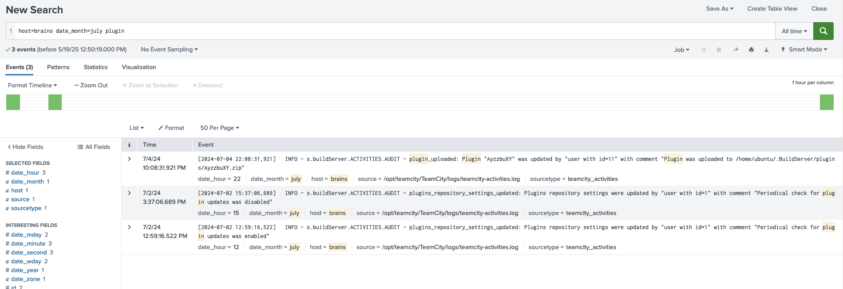Click host value brains in first event
843x289 pixels.
point(339,179)
